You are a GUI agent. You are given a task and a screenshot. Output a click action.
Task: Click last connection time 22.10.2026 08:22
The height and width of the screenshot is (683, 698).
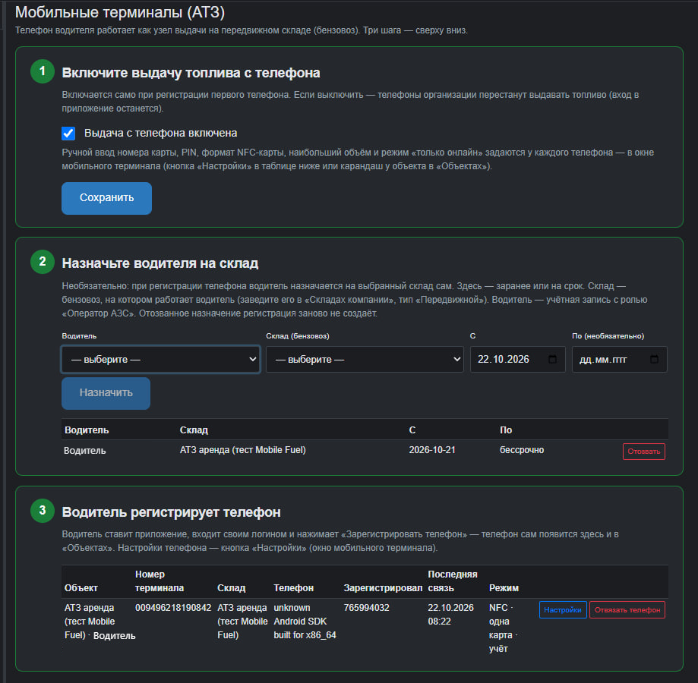tap(450, 614)
